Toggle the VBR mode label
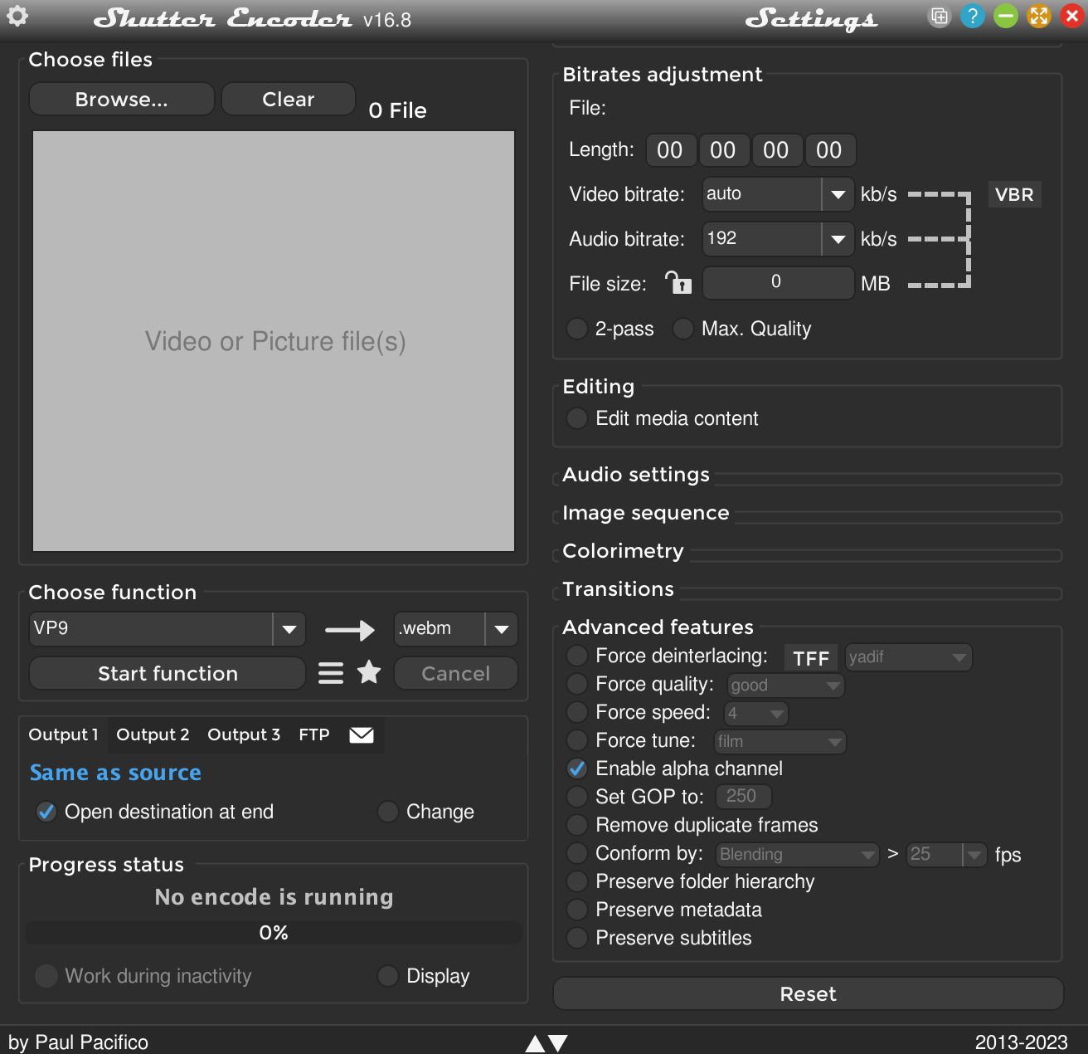The image size is (1088, 1054). [x=1014, y=195]
